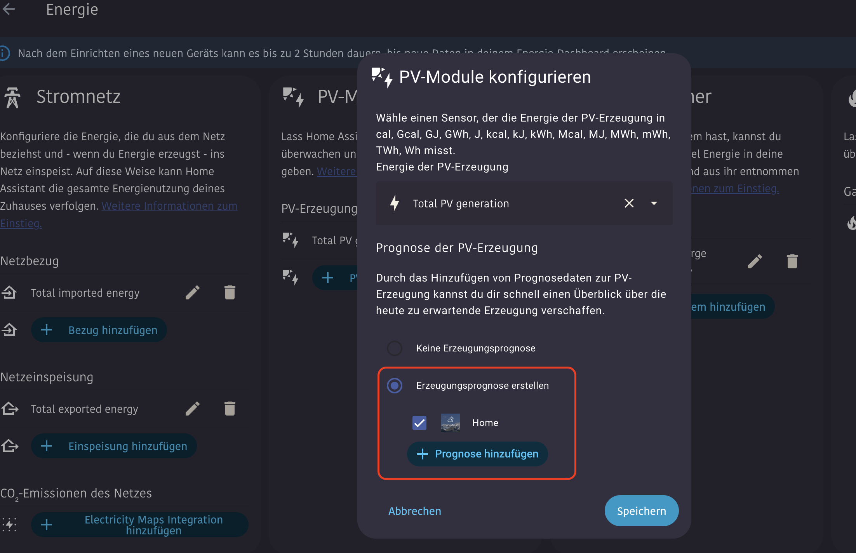Expand the PV energy sensor dropdown arrow

pos(654,203)
